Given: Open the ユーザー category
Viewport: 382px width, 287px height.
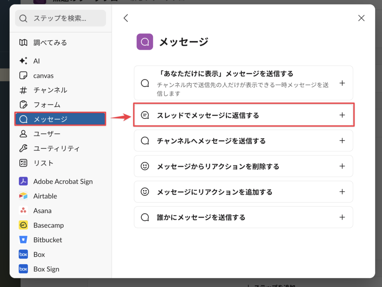Looking at the screenshot, I should point(47,133).
